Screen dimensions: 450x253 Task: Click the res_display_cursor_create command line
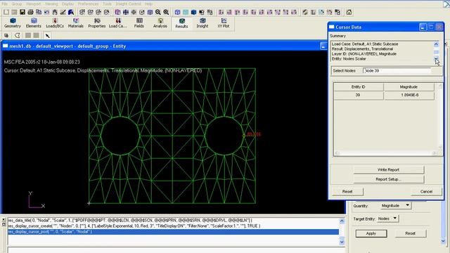(x=134, y=226)
